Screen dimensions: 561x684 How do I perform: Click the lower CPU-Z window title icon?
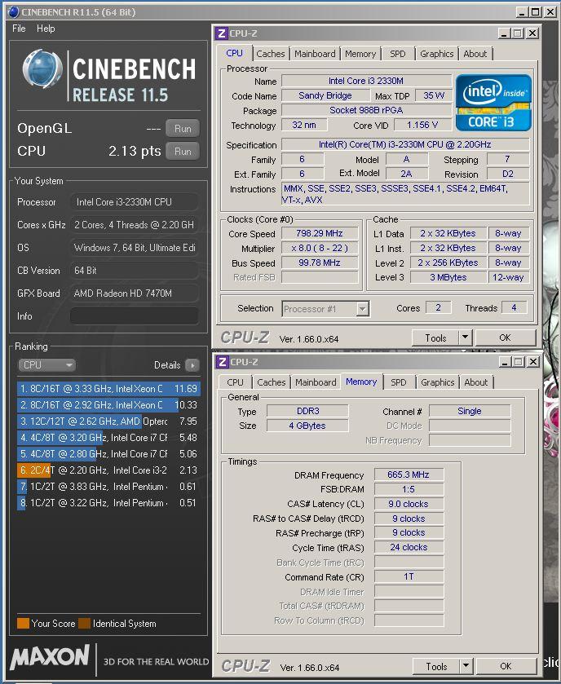pos(222,362)
